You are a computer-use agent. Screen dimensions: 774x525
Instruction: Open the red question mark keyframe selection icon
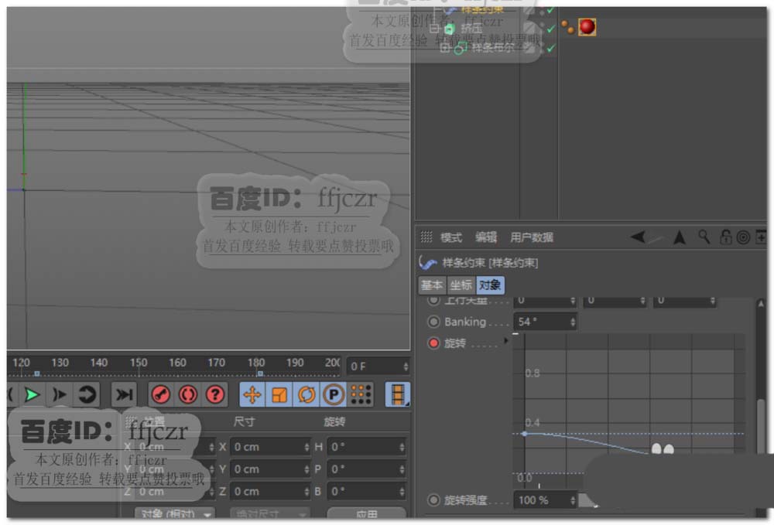pos(214,395)
